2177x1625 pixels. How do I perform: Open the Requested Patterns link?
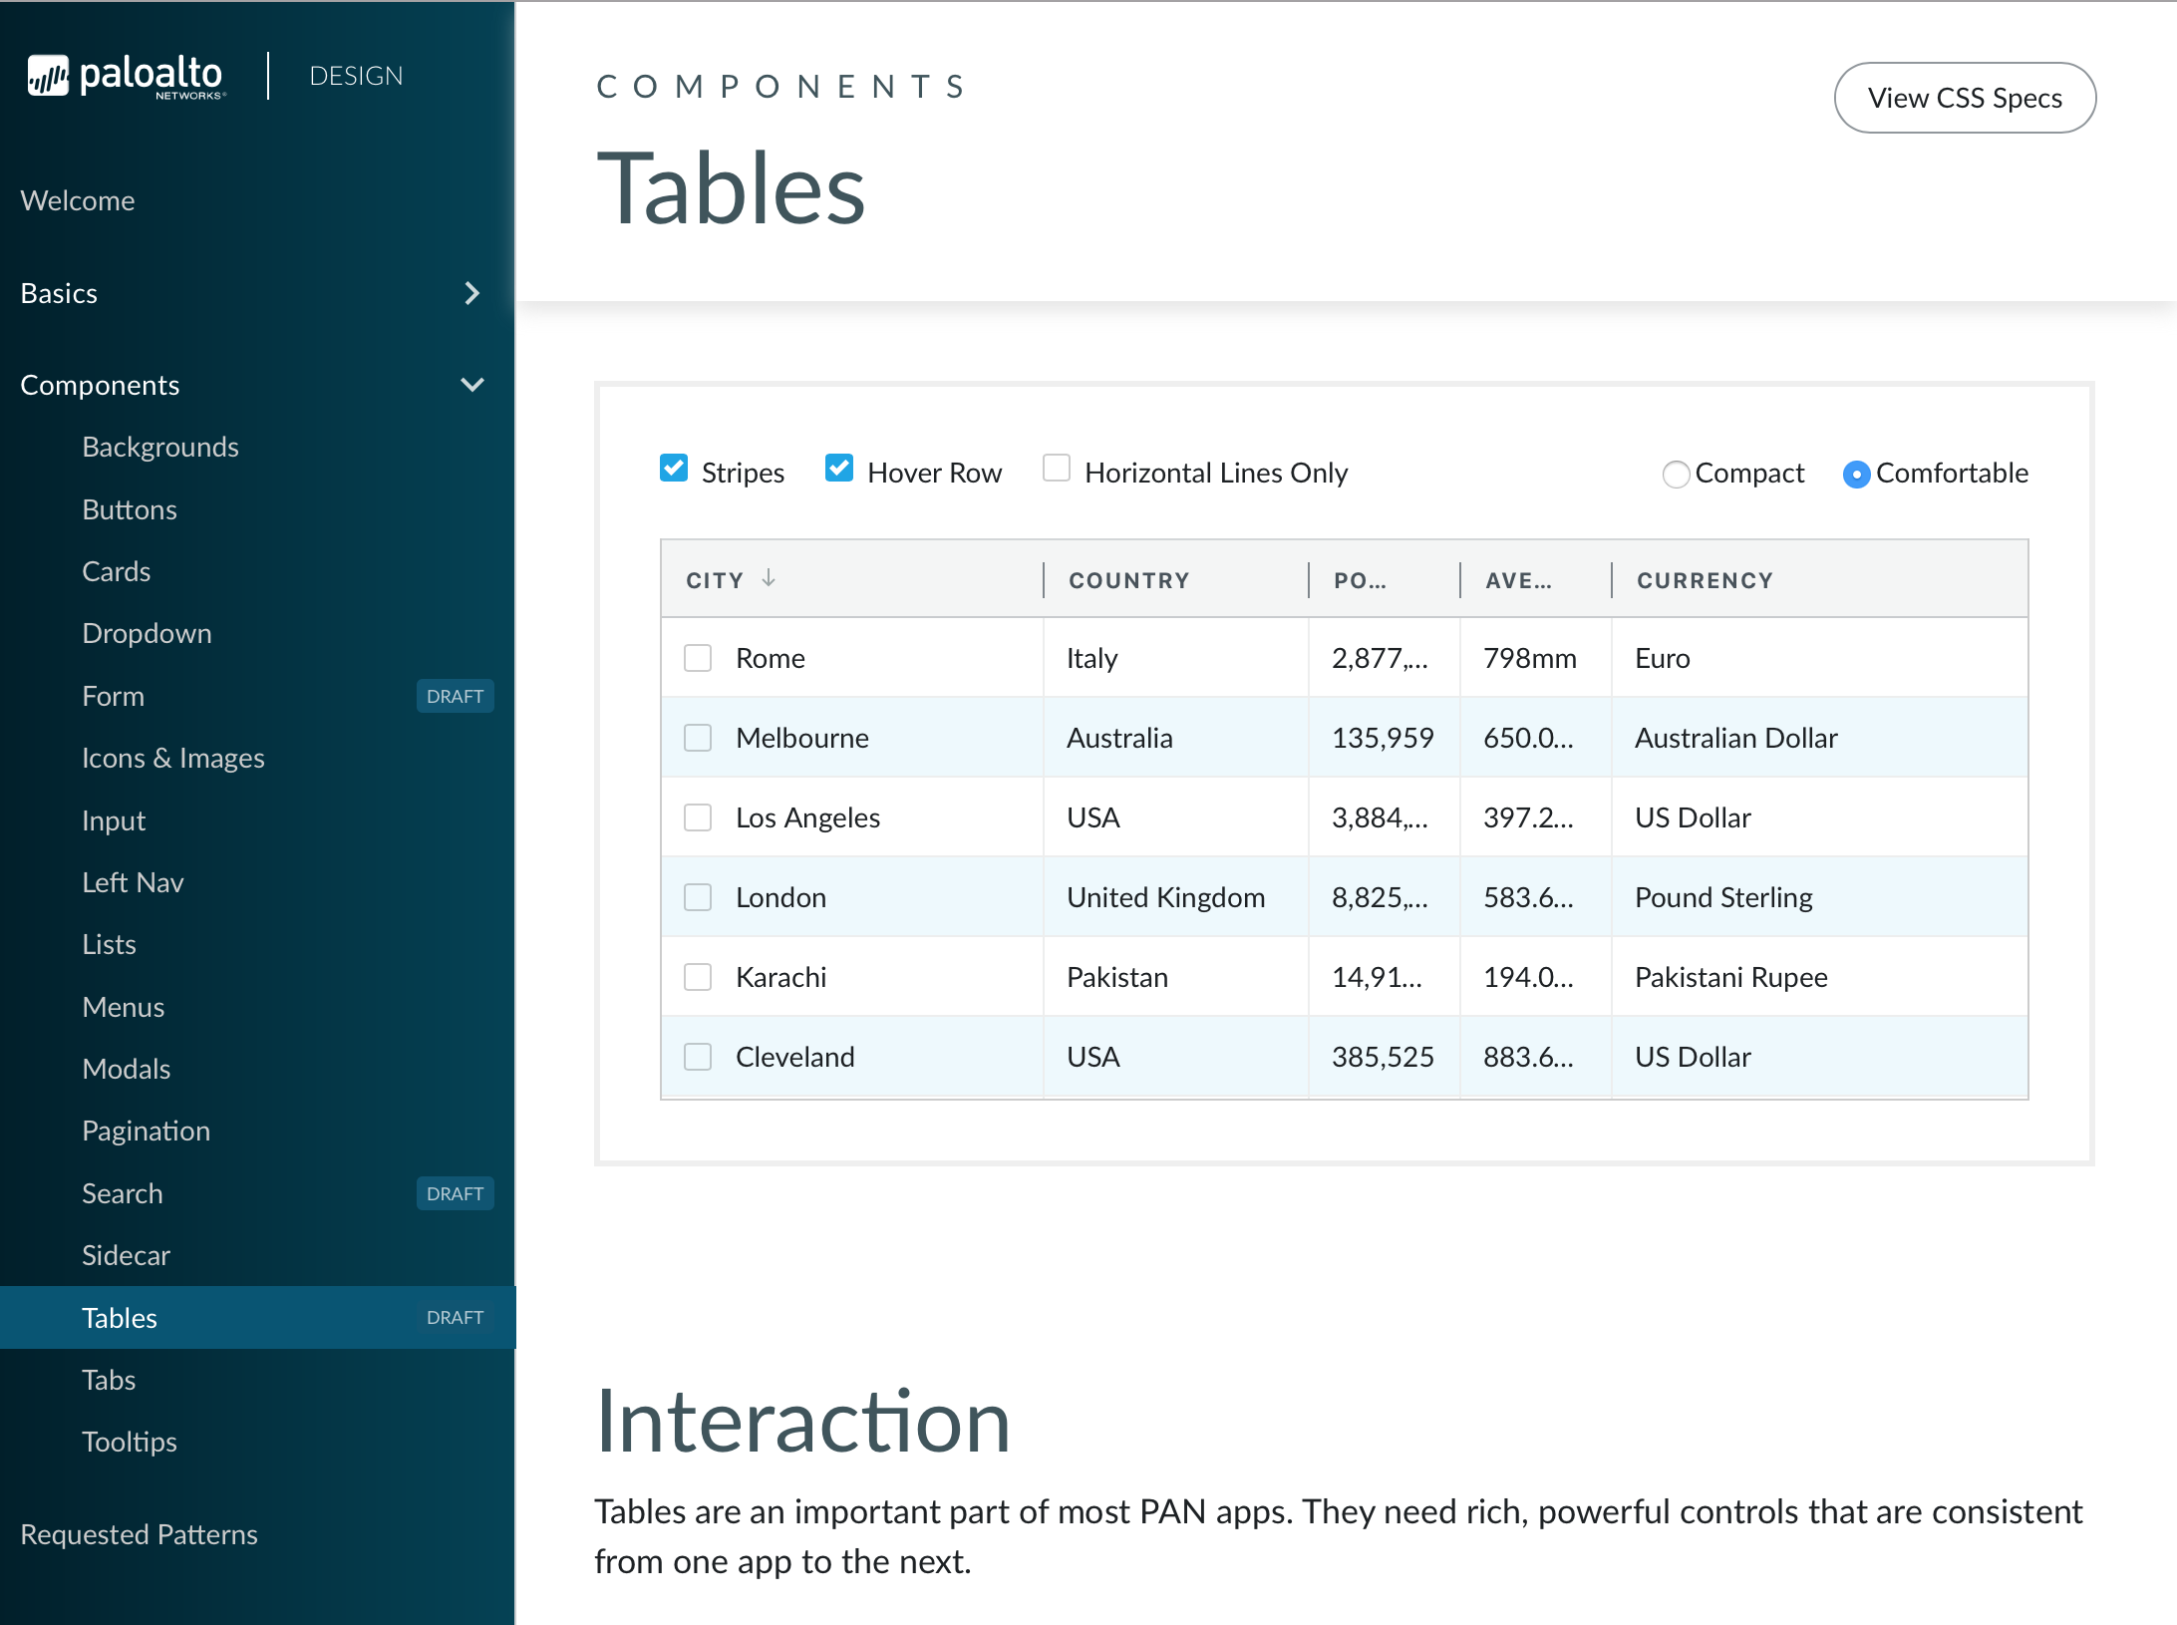[x=139, y=1534]
